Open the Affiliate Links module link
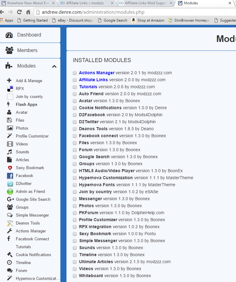 [x=93, y=80]
